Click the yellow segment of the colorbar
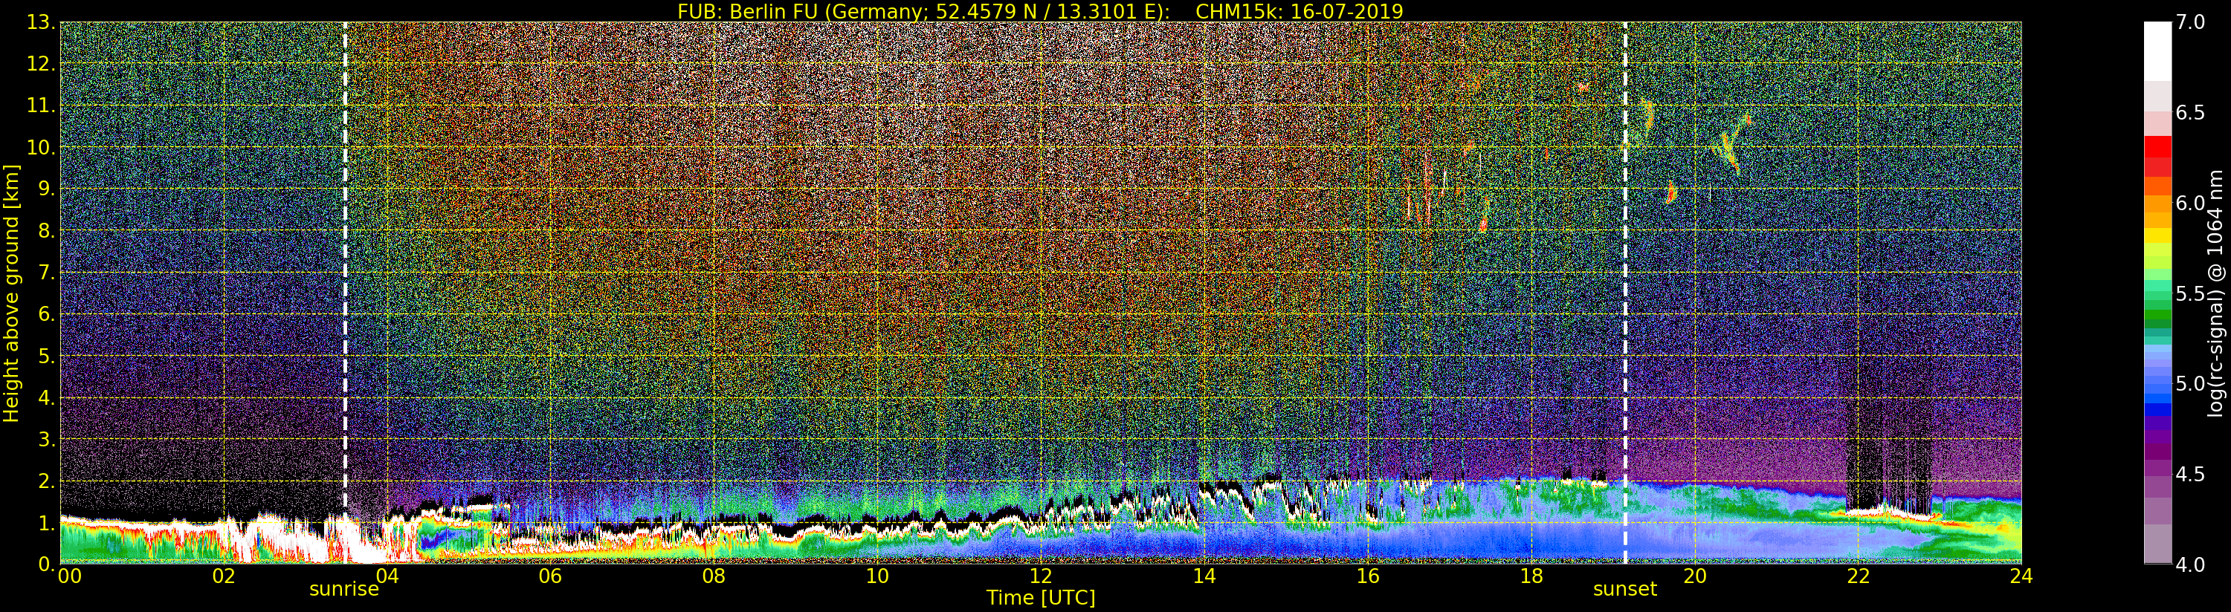 (2157, 235)
